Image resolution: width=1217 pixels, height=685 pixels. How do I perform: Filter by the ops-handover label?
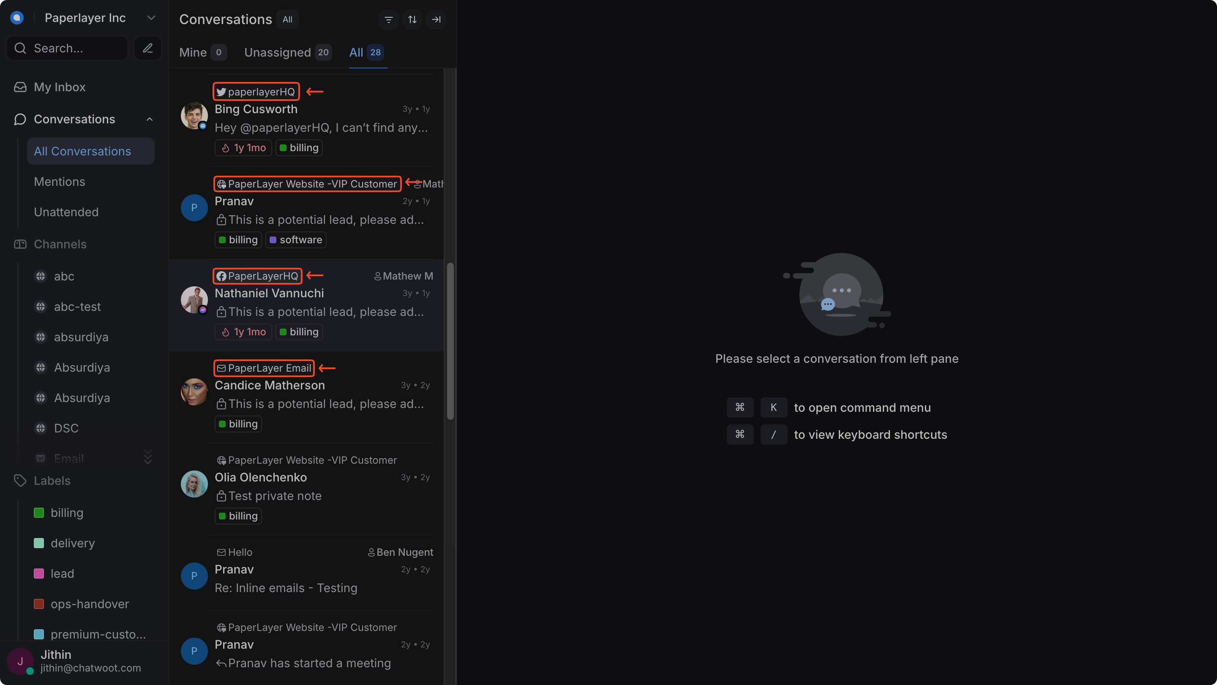(x=89, y=604)
